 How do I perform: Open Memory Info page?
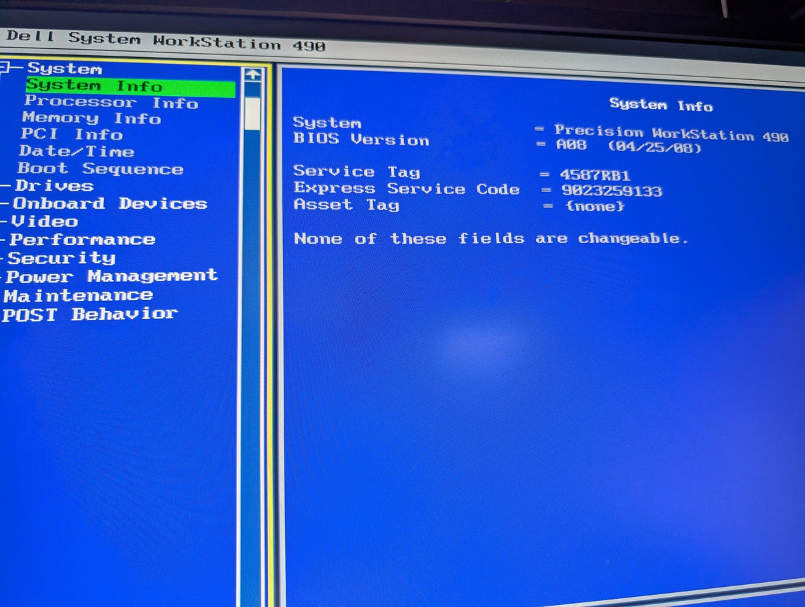click(x=92, y=118)
